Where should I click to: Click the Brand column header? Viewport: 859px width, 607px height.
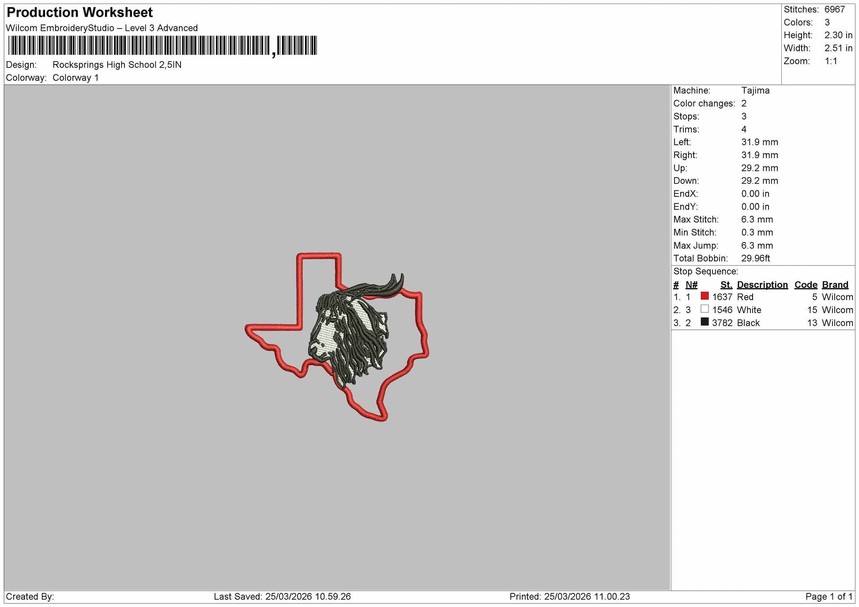[835, 285]
